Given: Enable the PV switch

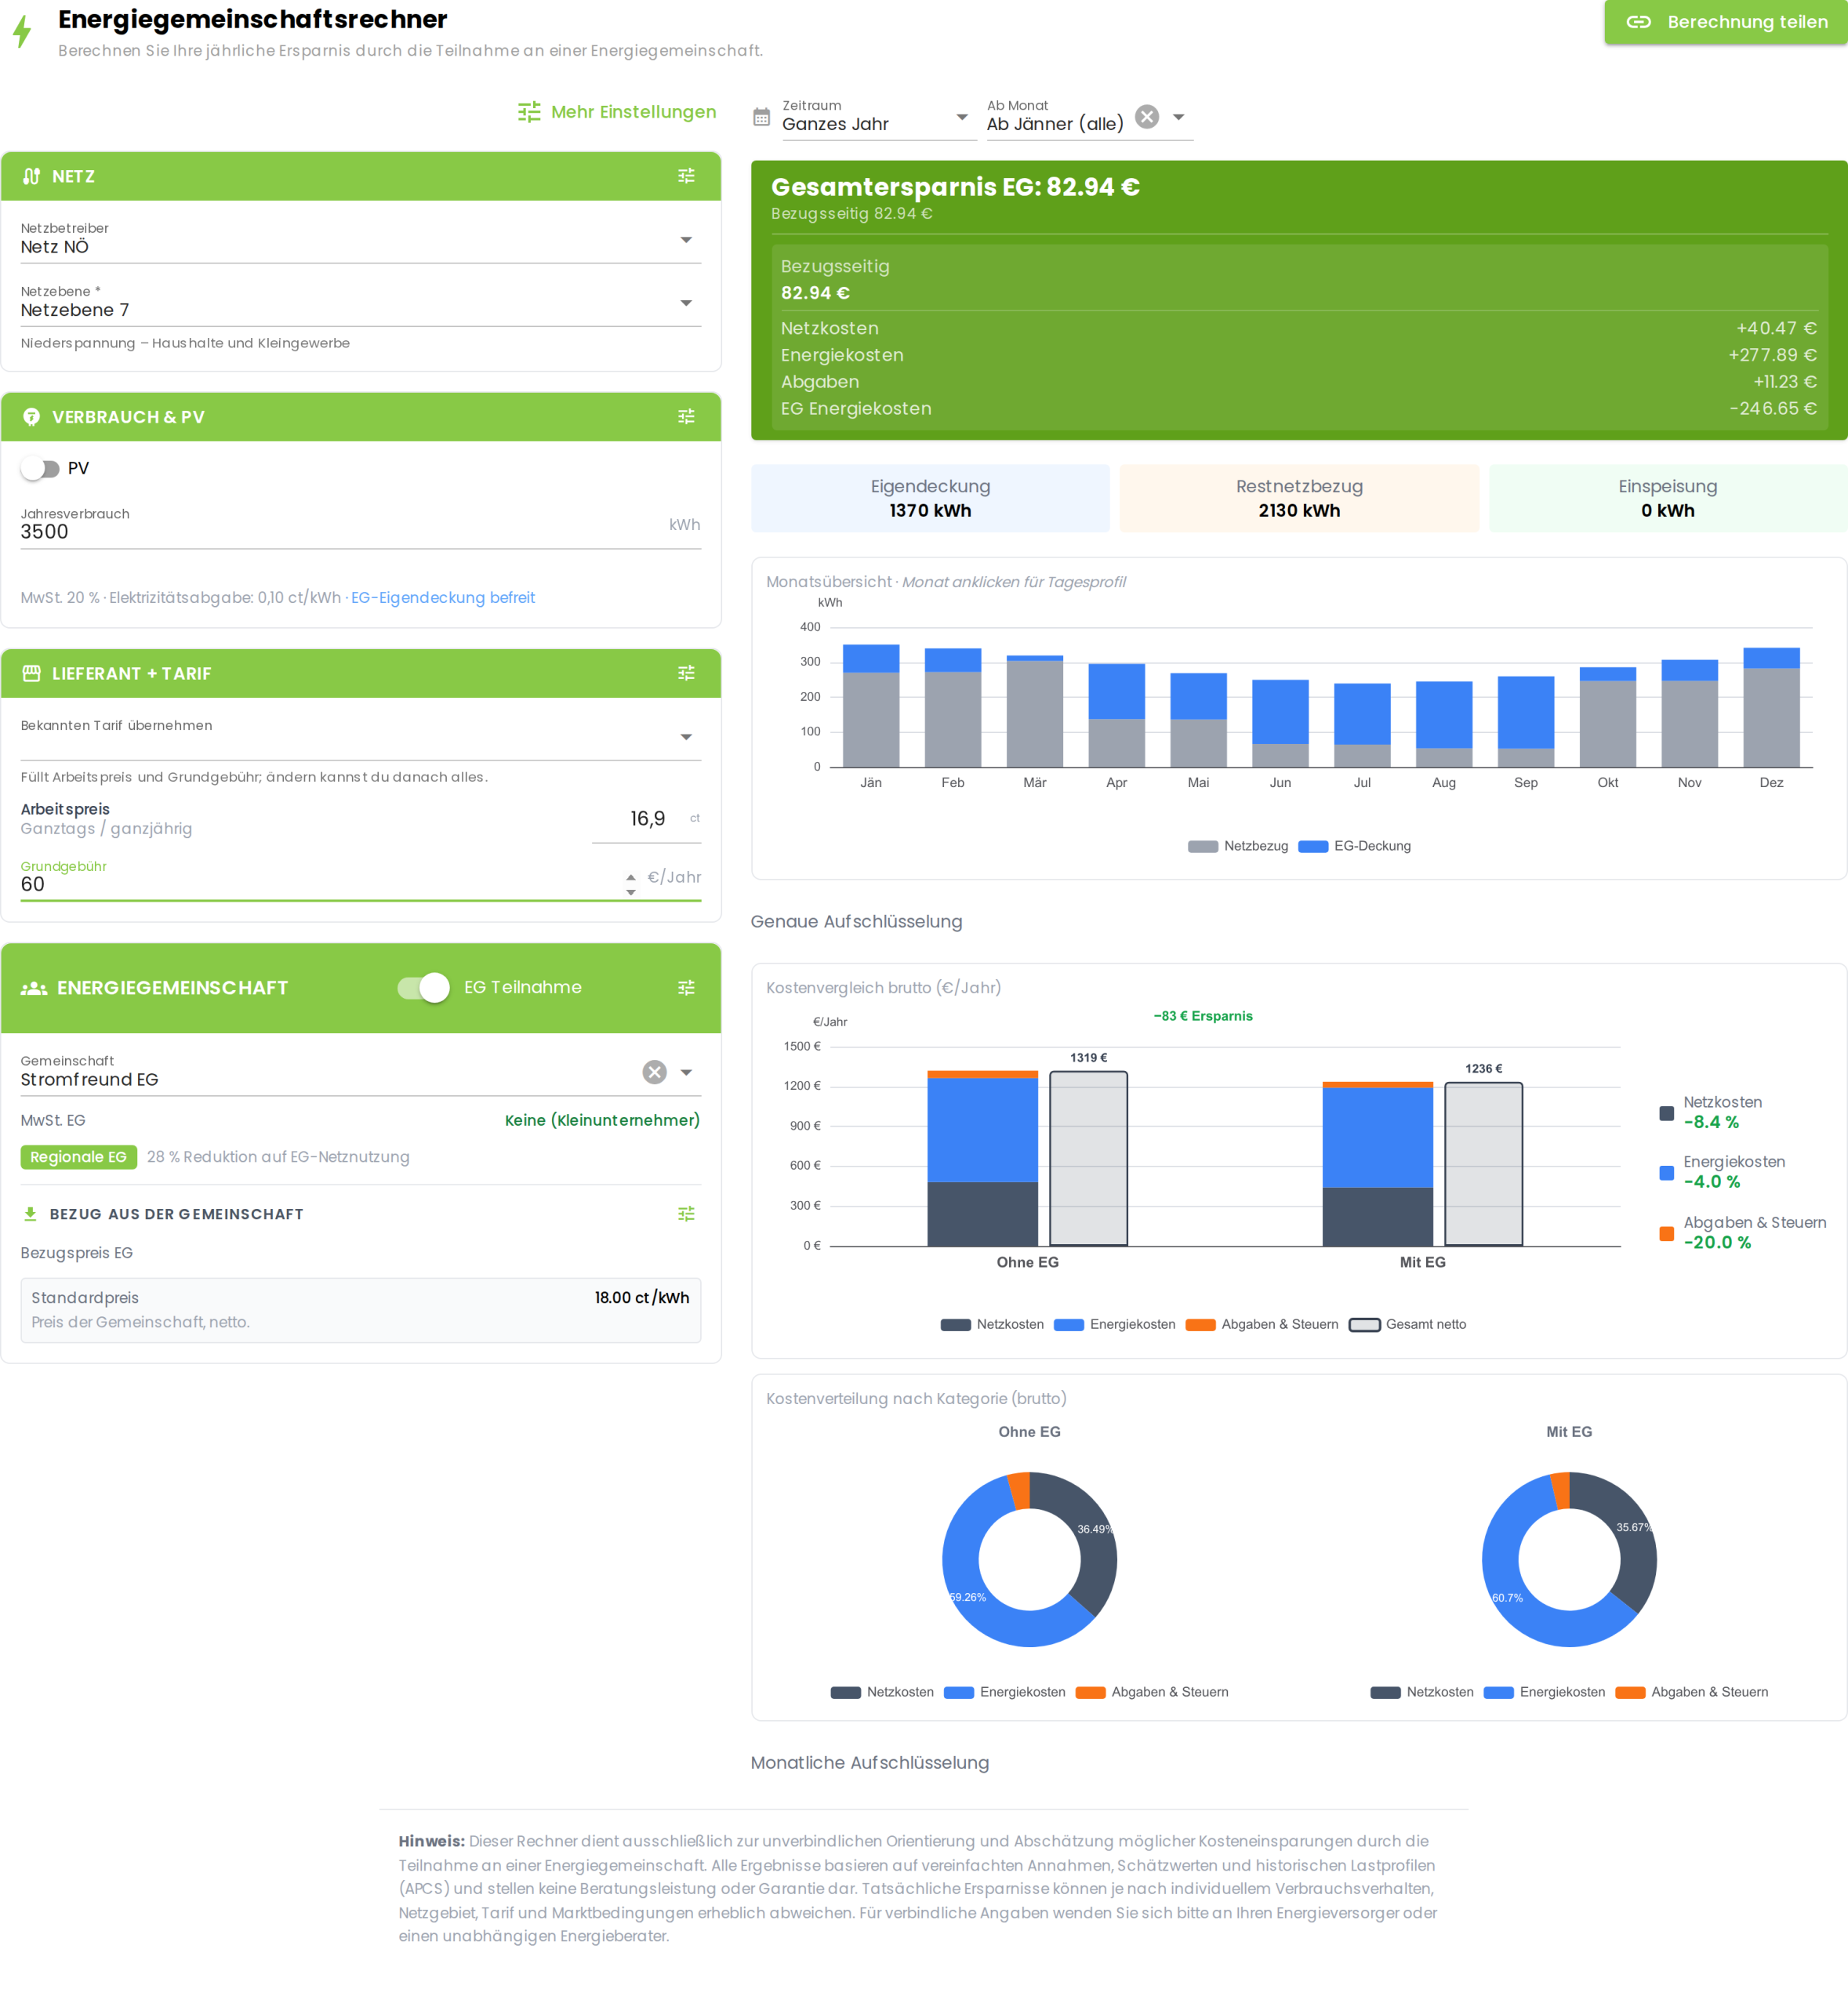Looking at the screenshot, I should click(40, 469).
